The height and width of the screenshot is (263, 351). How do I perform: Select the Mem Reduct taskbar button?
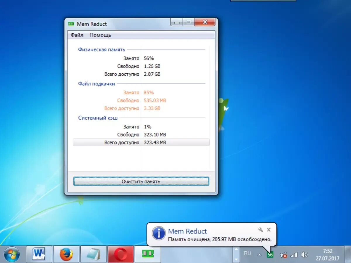[x=148, y=254]
